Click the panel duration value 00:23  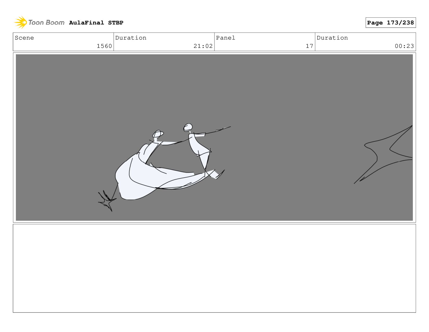coord(404,46)
